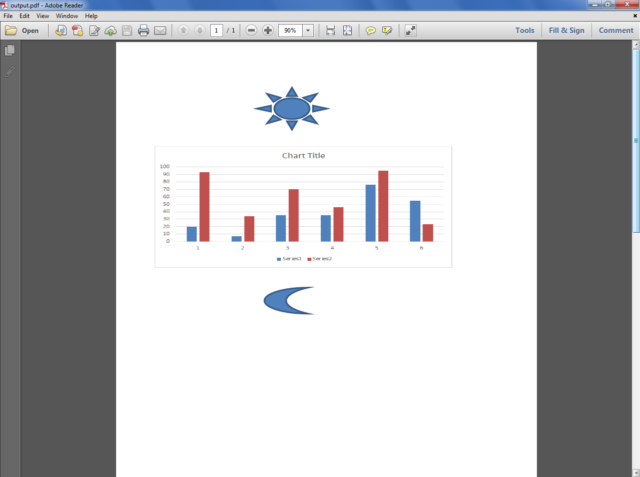Image resolution: width=640 pixels, height=477 pixels.
Task: Click the zoom in plus button
Action: click(x=268, y=31)
